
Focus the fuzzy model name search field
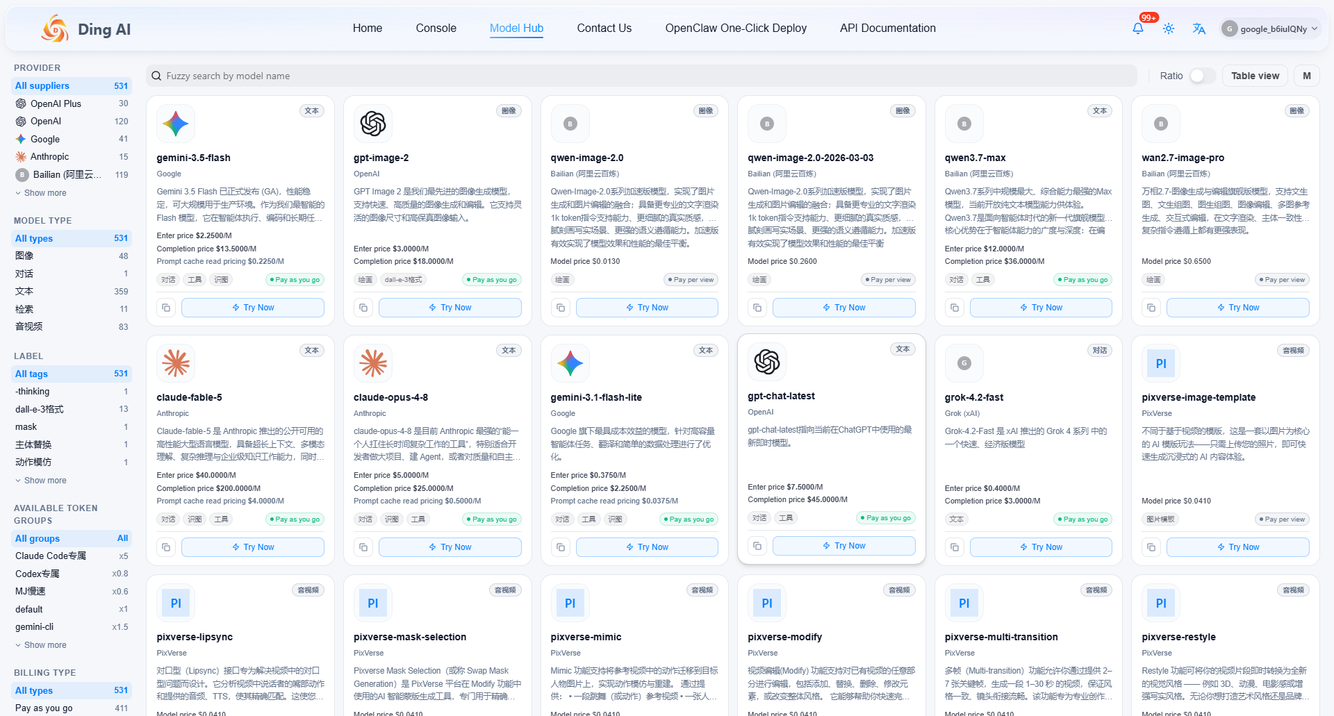click(641, 76)
